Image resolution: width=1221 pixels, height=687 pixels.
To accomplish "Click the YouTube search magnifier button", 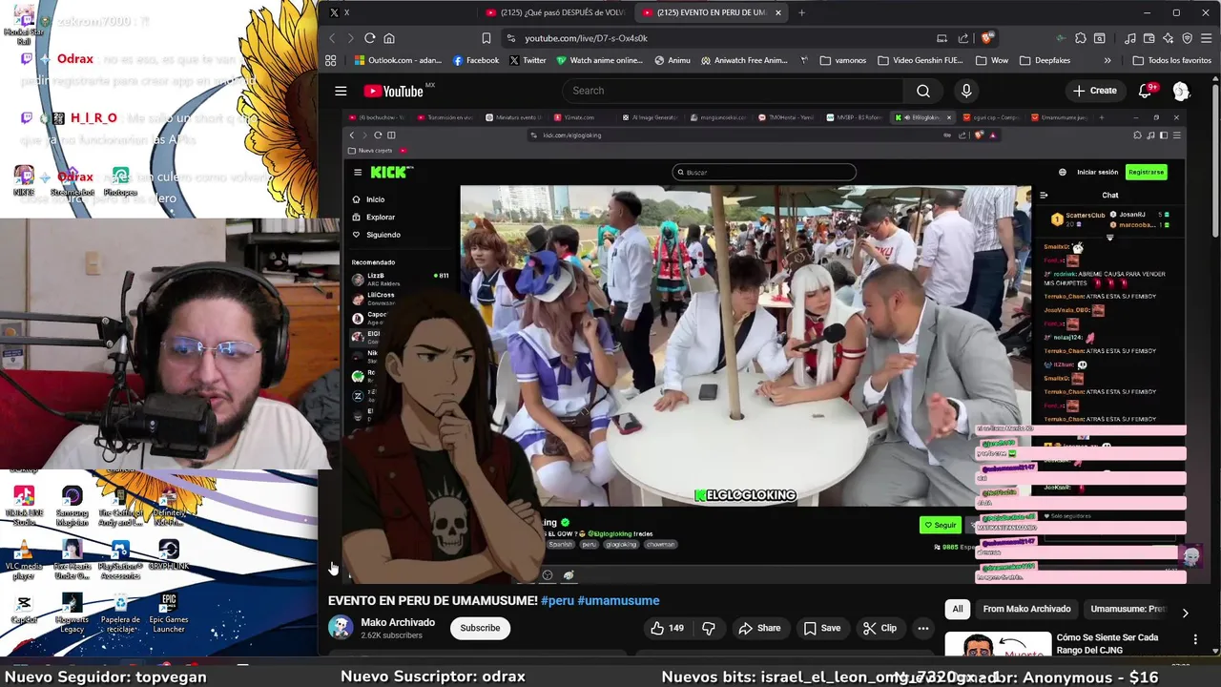I will 922,91.
